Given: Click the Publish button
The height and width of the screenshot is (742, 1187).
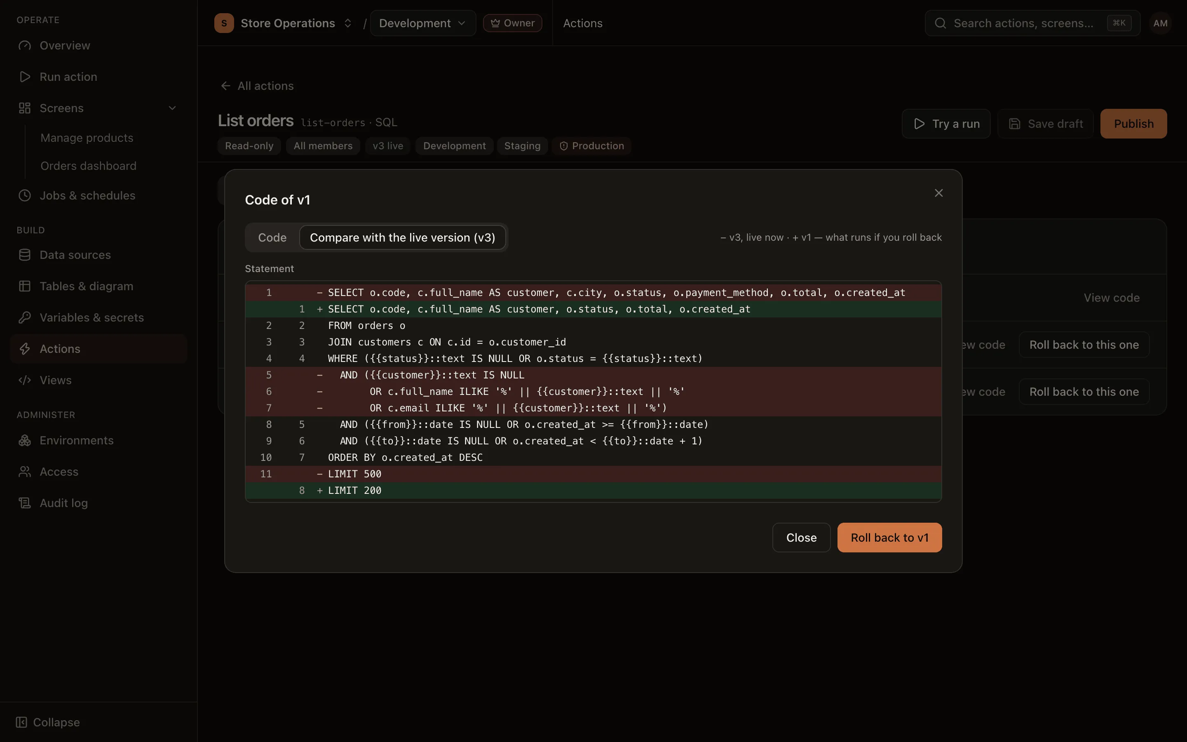Looking at the screenshot, I should pos(1133,124).
